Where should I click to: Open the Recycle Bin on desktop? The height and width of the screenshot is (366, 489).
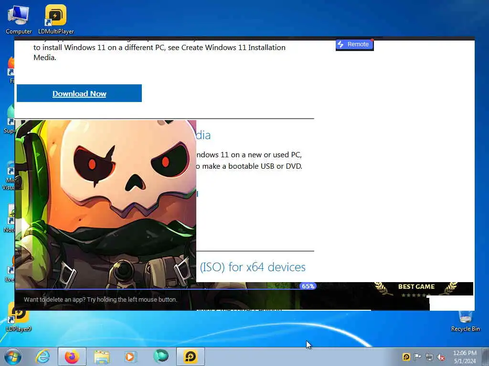[465, 321]
